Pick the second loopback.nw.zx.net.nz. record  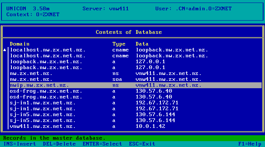136,68
